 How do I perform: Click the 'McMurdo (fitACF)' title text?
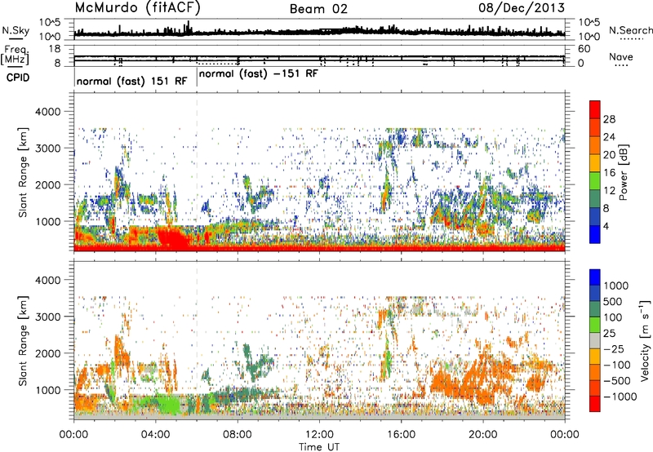(x=137, y=8)
